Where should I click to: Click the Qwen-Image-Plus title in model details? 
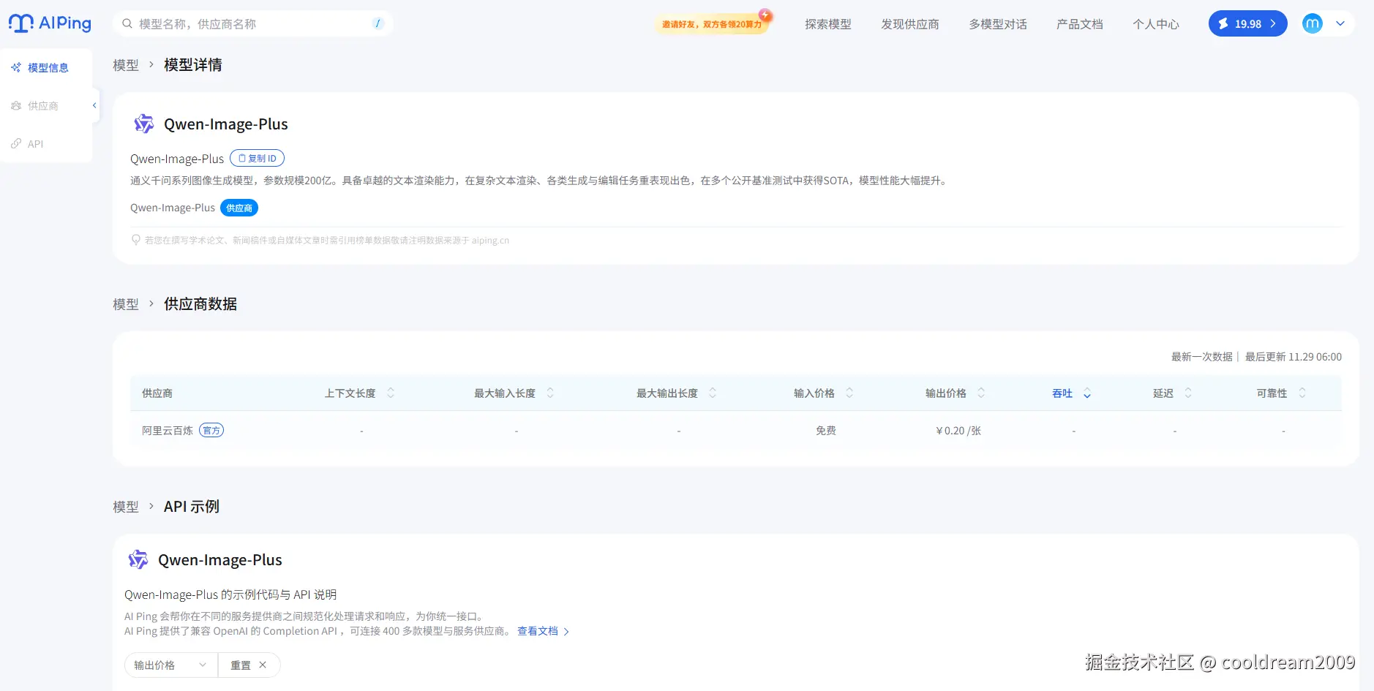[226, 124]
